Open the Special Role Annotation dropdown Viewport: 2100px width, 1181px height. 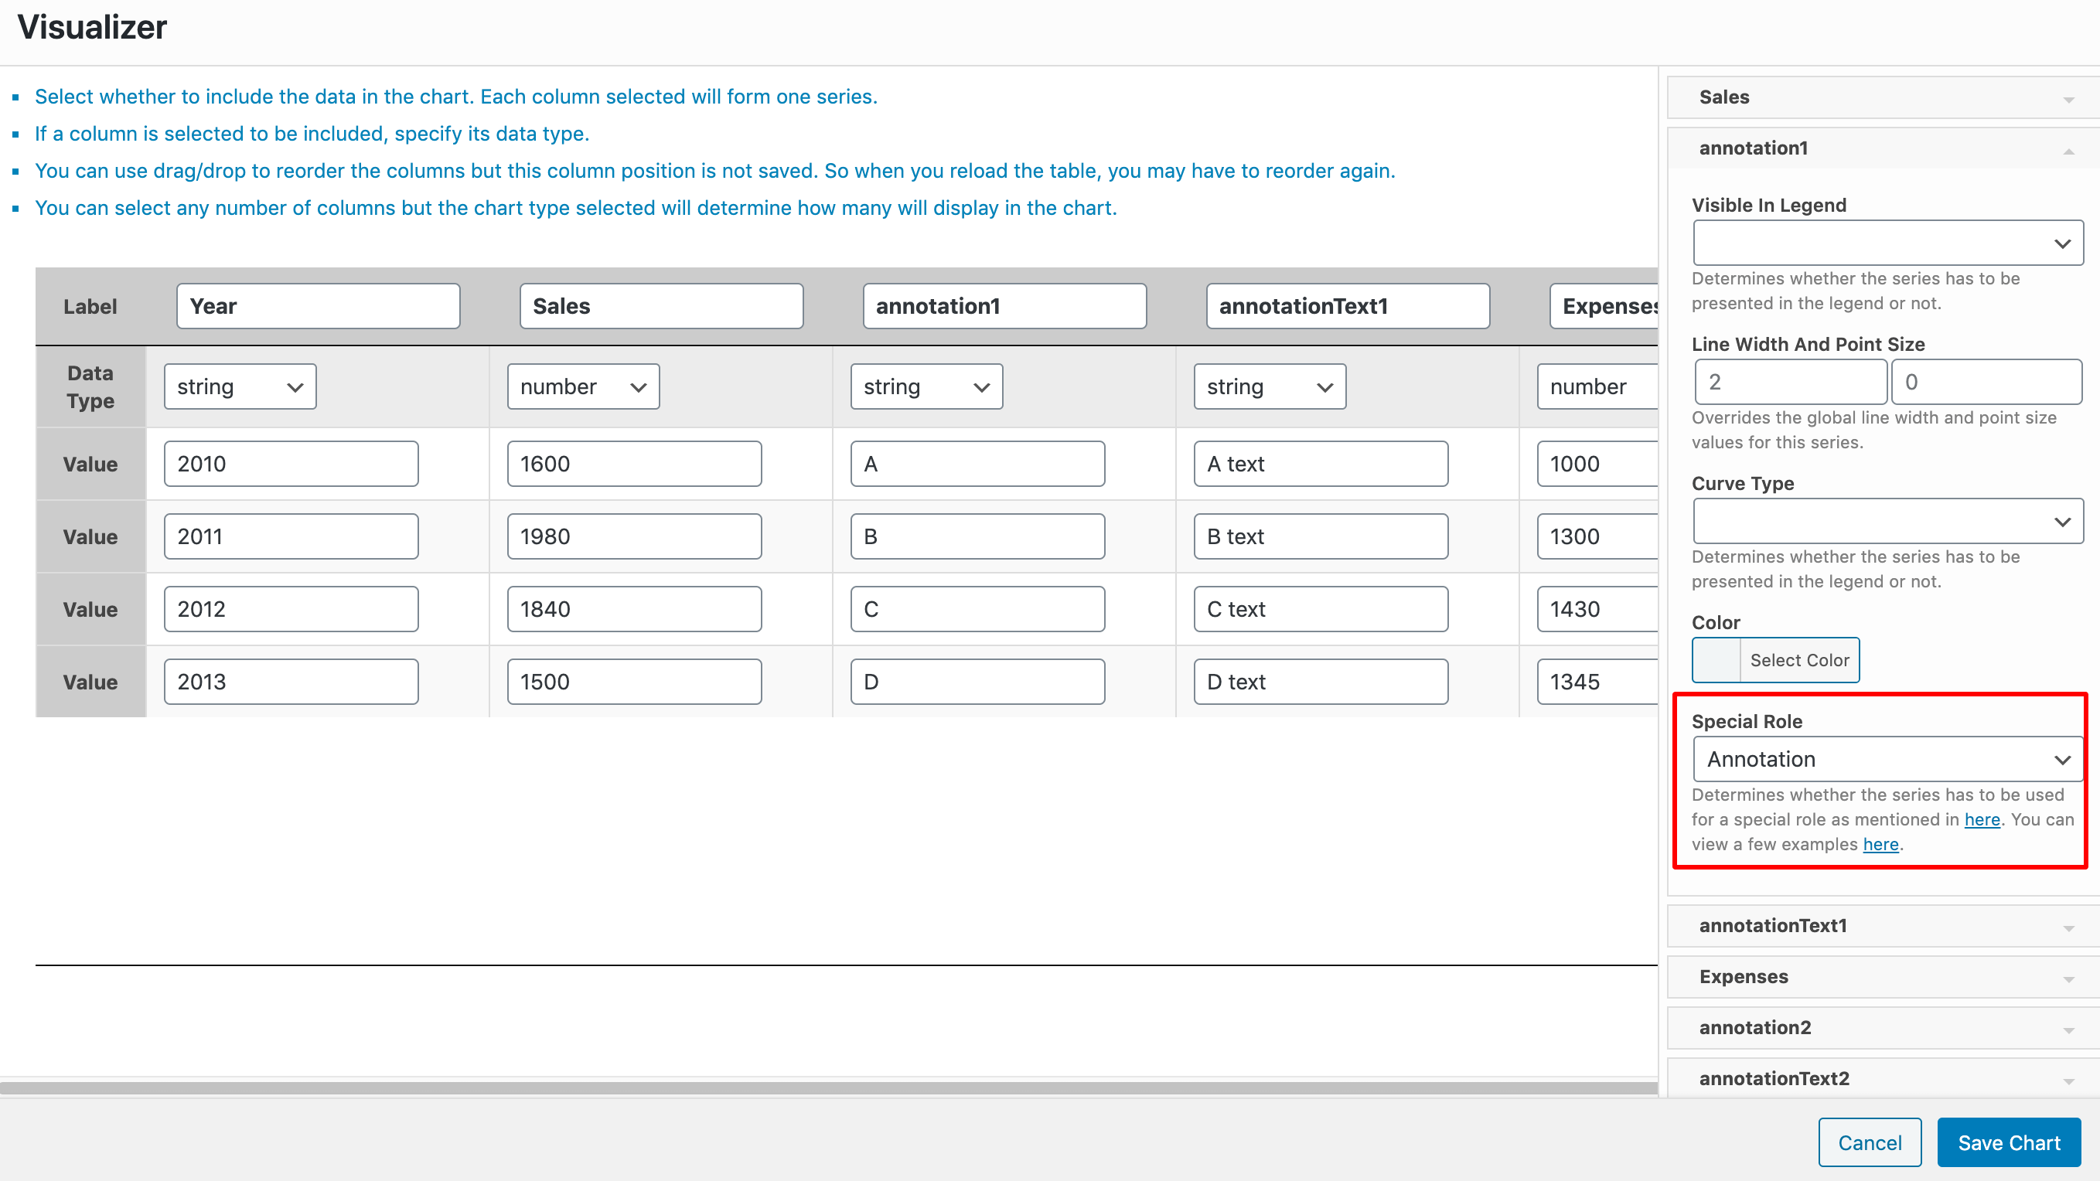pos(1887,760)
